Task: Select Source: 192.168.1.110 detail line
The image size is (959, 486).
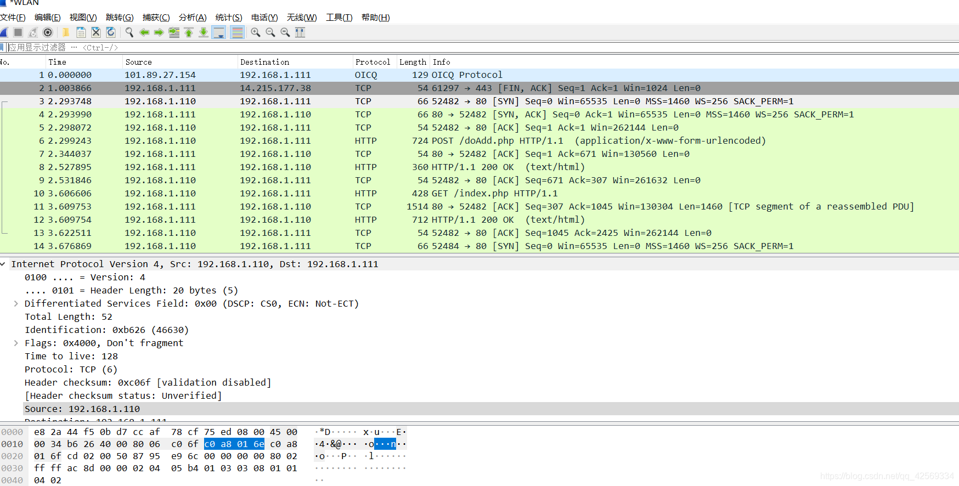Action: (x=491, y=409)
